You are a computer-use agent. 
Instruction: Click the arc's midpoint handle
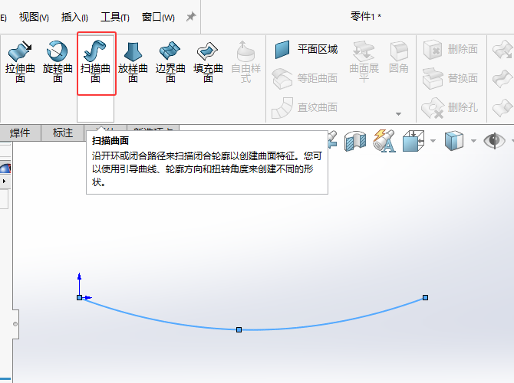tap(239, 329)
